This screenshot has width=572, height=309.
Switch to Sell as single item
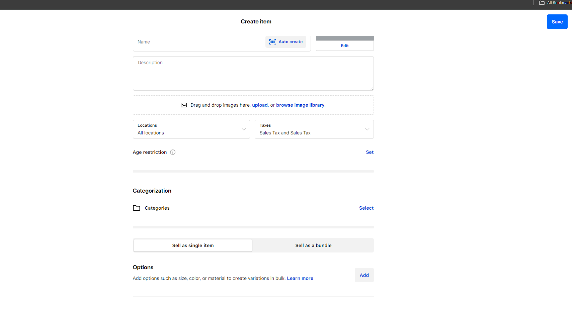click(193, 245)
